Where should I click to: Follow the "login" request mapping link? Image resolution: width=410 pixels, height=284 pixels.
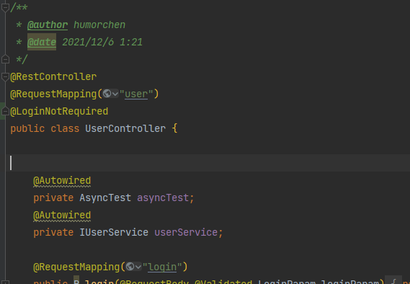point(162,267)
